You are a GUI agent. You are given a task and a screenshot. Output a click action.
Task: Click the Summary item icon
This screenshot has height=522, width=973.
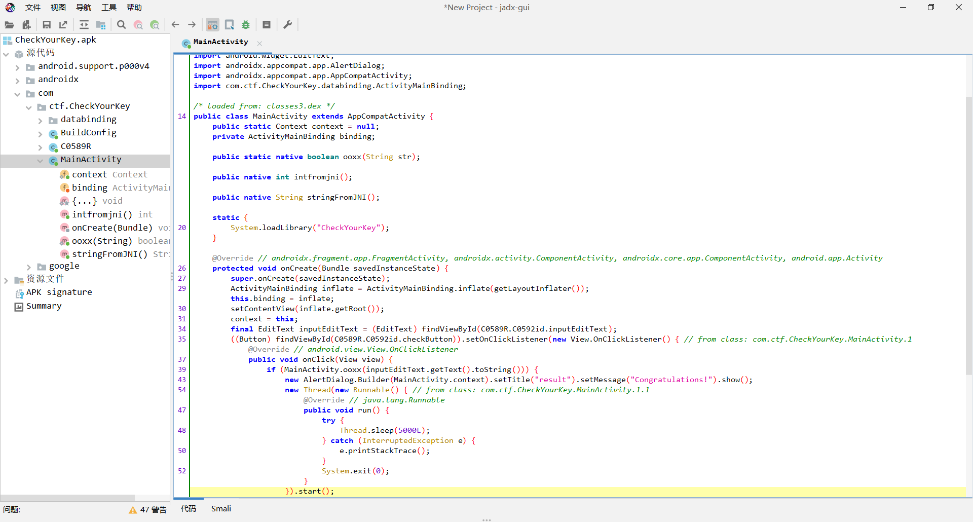click(x=19, y=307)
